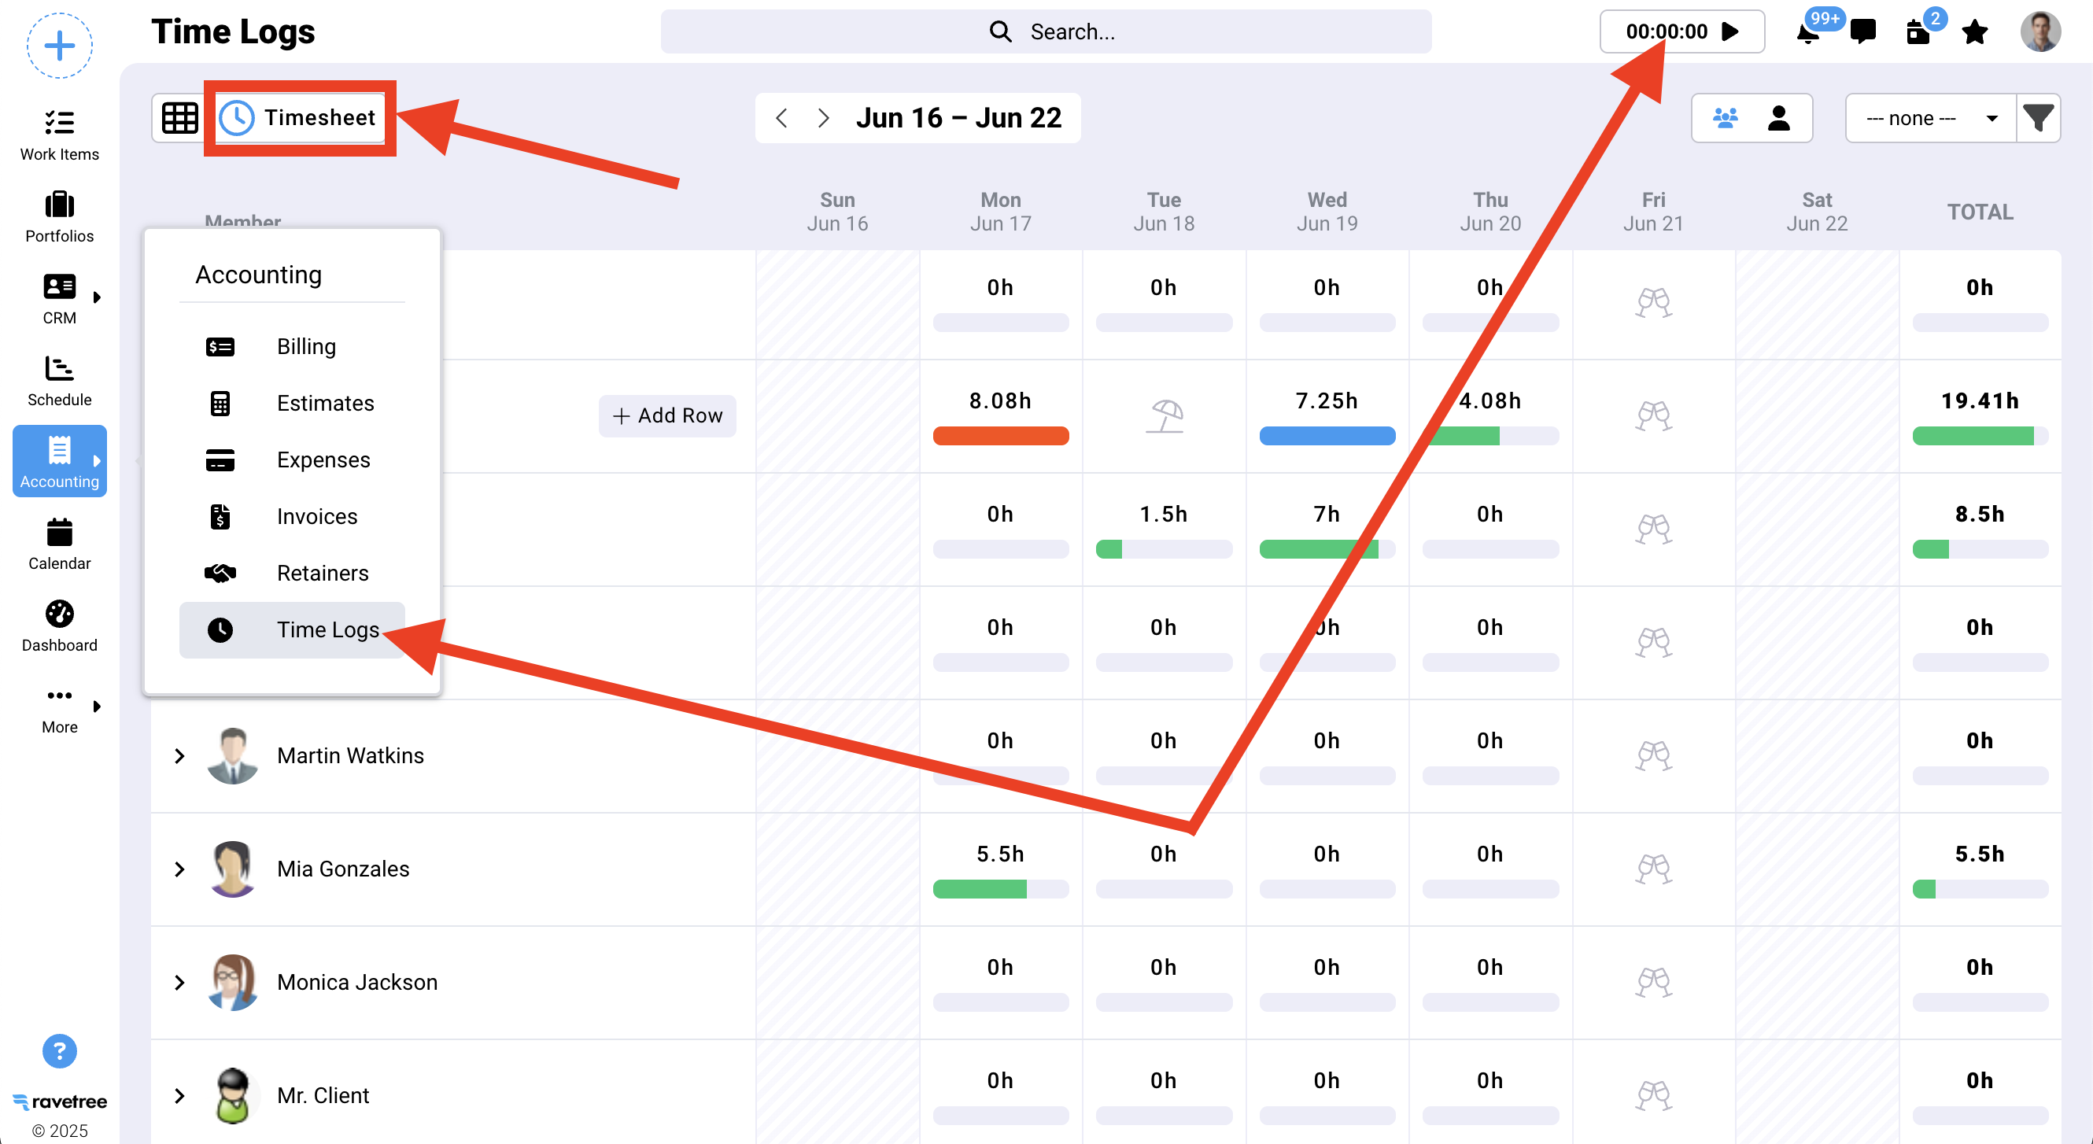
Task: Click the favorites star icon
Action: point(1974,31)
